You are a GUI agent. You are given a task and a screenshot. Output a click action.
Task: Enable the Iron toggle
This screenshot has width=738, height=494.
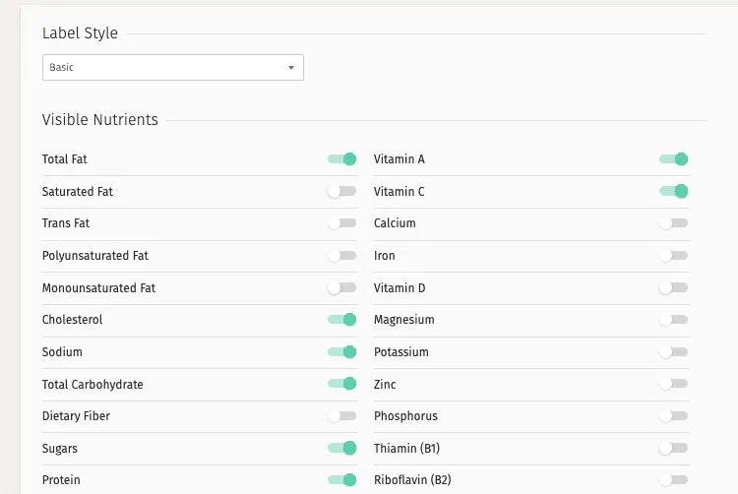pyautogui.click(x=673, y=256)
